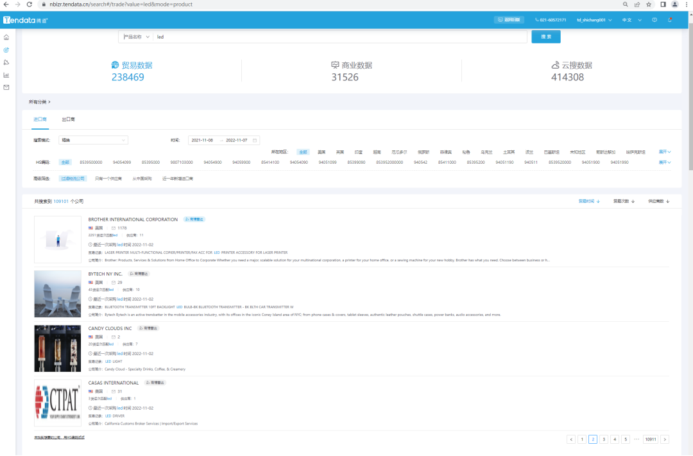Click the blue 搜索 search button
This screenshot has height=456, width=693.
click(546, 37)
